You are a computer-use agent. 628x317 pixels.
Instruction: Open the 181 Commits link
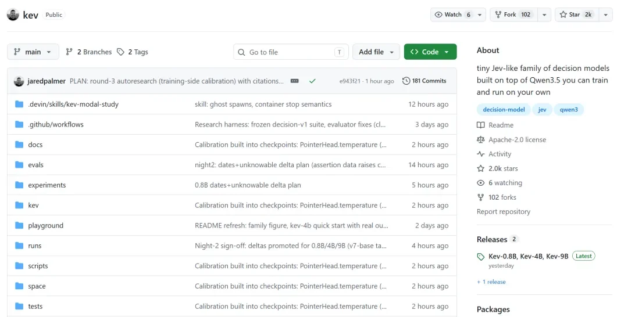click(424, 81)
